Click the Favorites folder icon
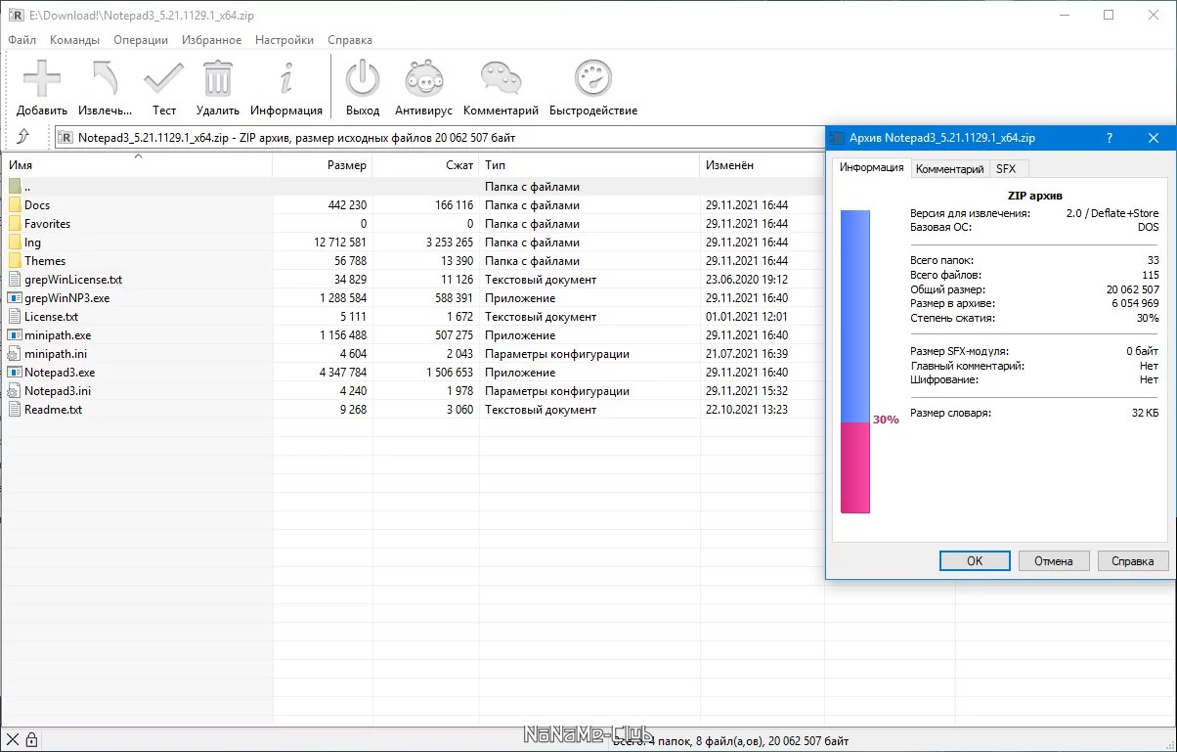 (x=15, y=224)
